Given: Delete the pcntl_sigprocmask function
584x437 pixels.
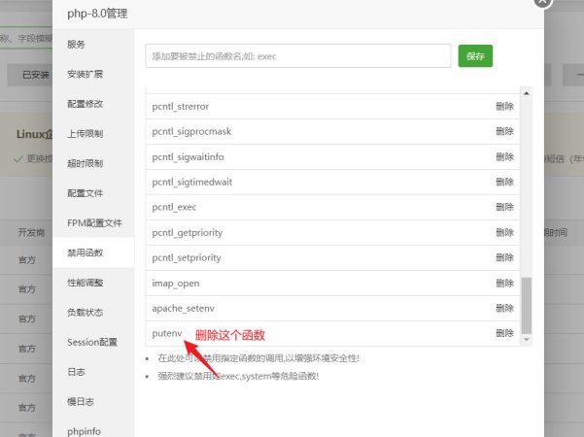Looking at the screenshot, I should 504,131.
